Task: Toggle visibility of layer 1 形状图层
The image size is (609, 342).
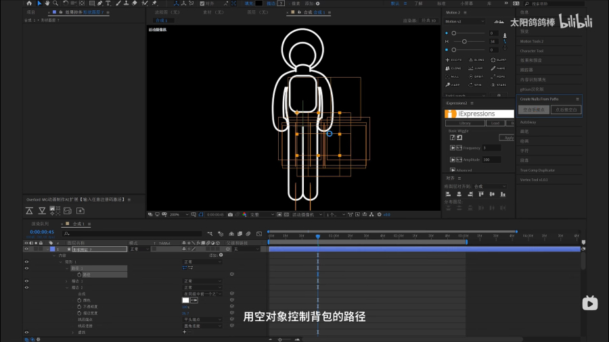Action: coord(26,249)
